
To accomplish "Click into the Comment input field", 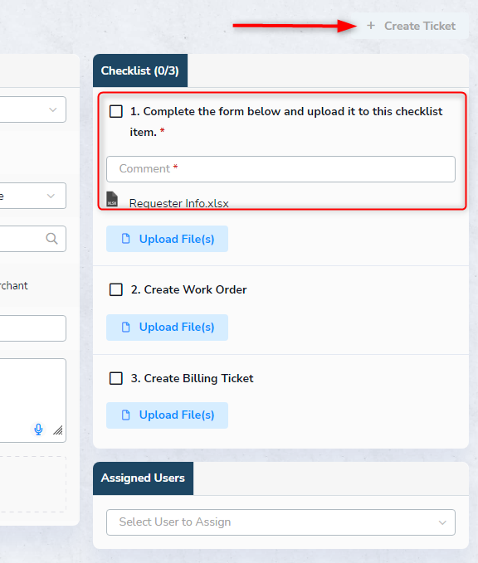I will (280, 169).
